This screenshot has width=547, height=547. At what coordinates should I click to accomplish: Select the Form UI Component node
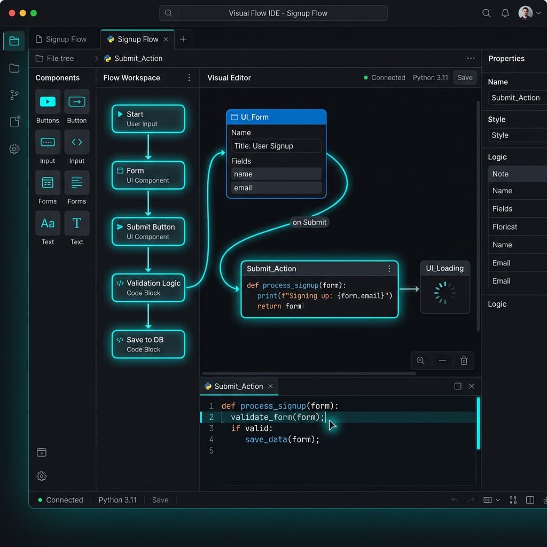click(x=149, y=175)
